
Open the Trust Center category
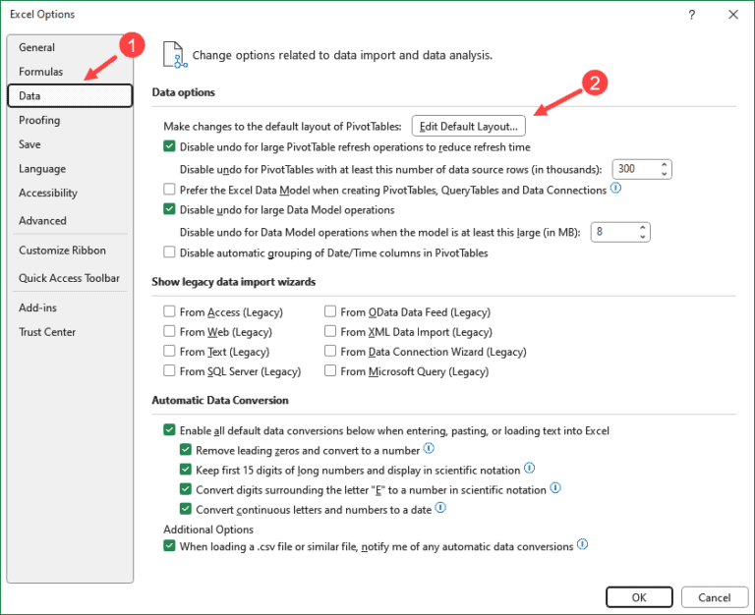pyautogui.click(x=70, y=332)
